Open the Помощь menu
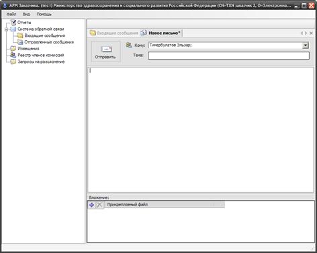The height and width of the screenshot is (253, 317). point(44,14)
